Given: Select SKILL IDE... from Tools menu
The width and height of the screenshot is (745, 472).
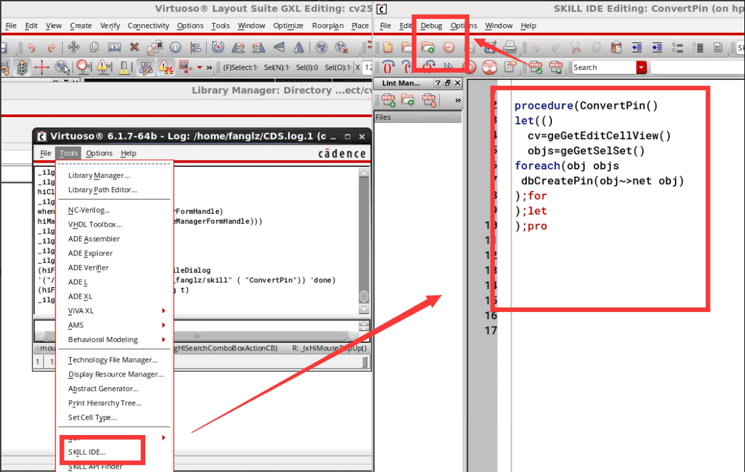Looking at the screenshot, I should point(87,452).
